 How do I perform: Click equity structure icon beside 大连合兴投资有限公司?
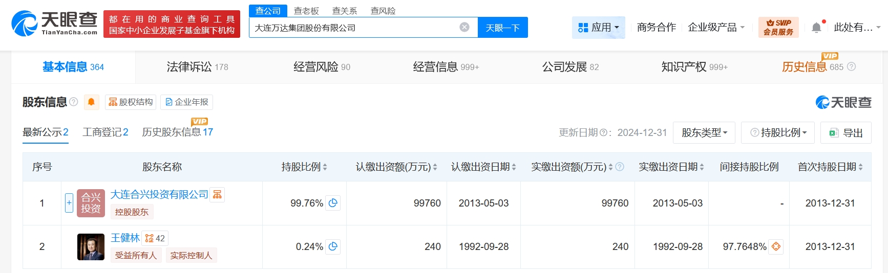(x=217, y=194)
